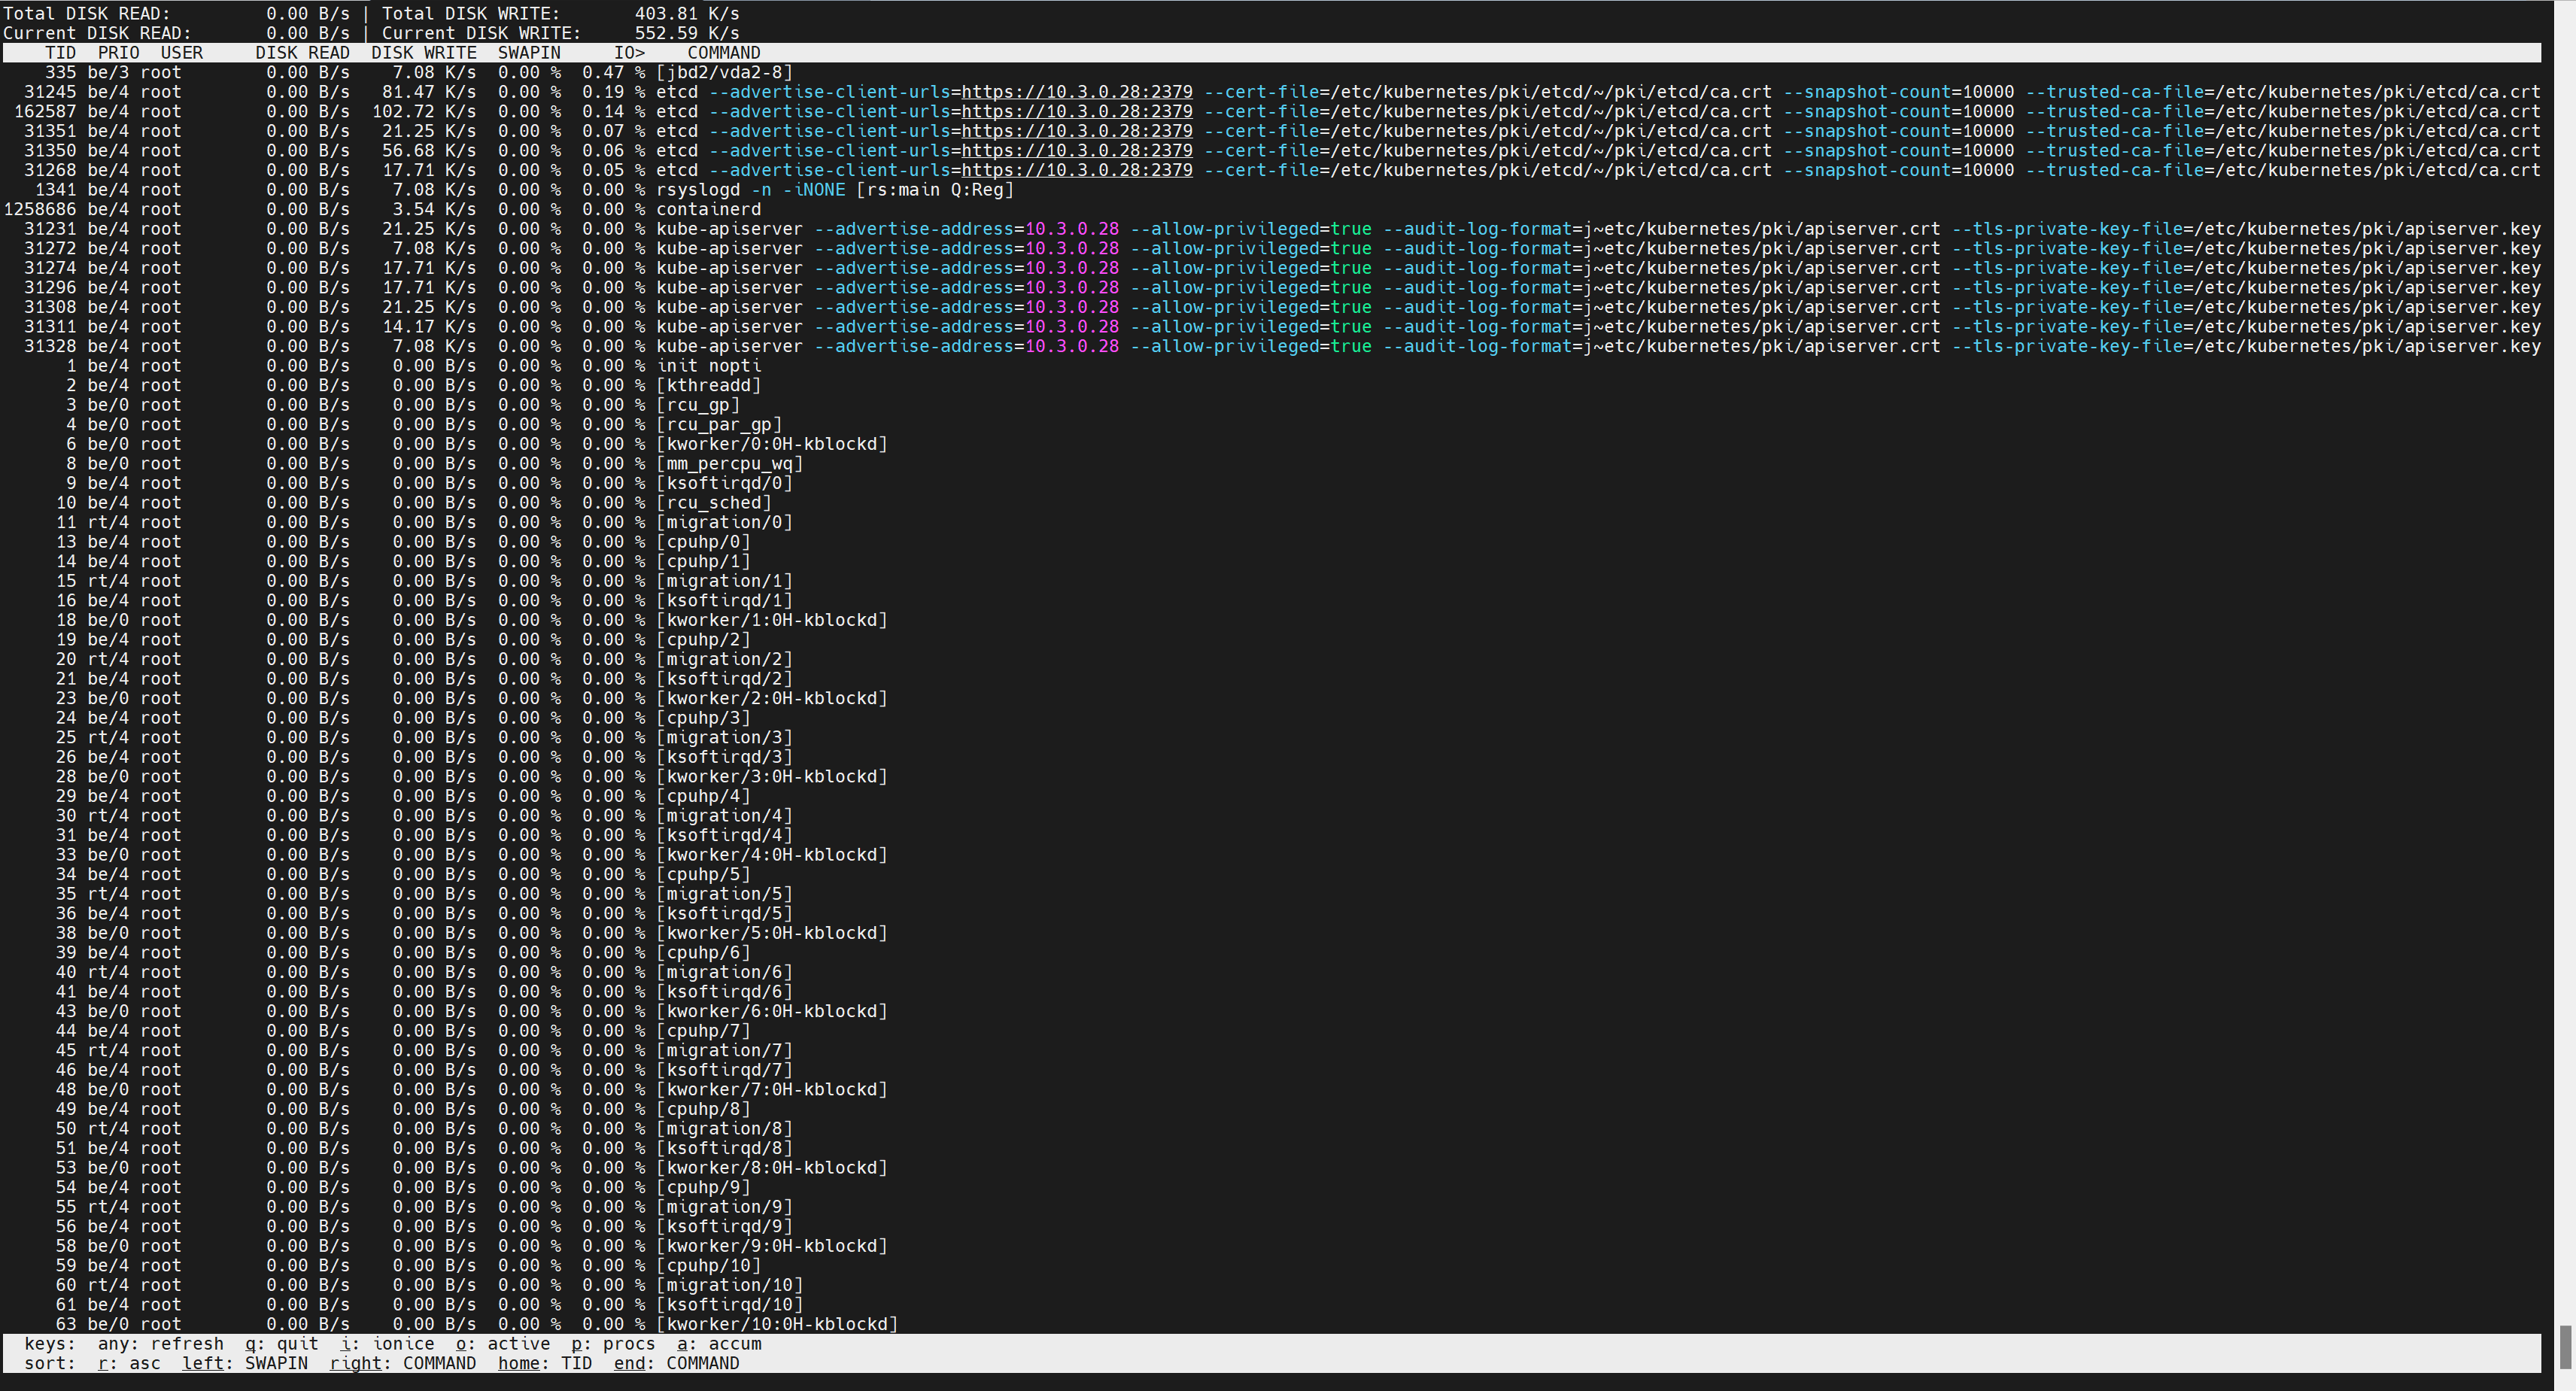The width and height of the screenshot is (2576, 1391).
Task: Click the DISK WRITE column header
Action: 423,53
